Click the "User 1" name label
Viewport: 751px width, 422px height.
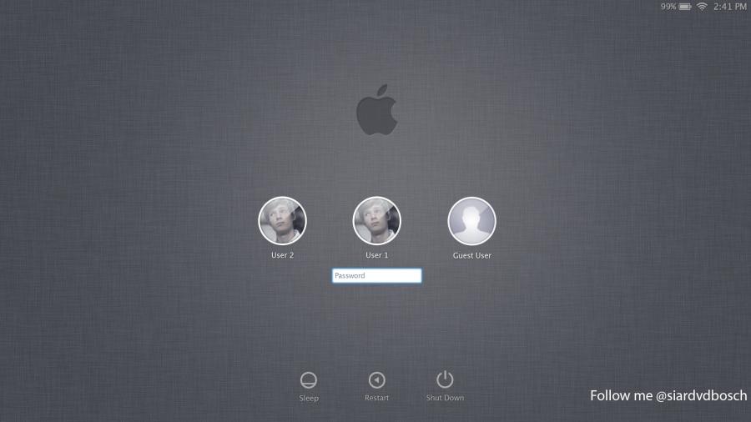[377, 255]
